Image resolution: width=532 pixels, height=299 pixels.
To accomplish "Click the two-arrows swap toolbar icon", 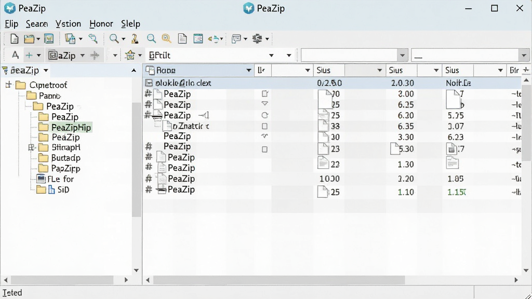I will click(x=214, y=39).
